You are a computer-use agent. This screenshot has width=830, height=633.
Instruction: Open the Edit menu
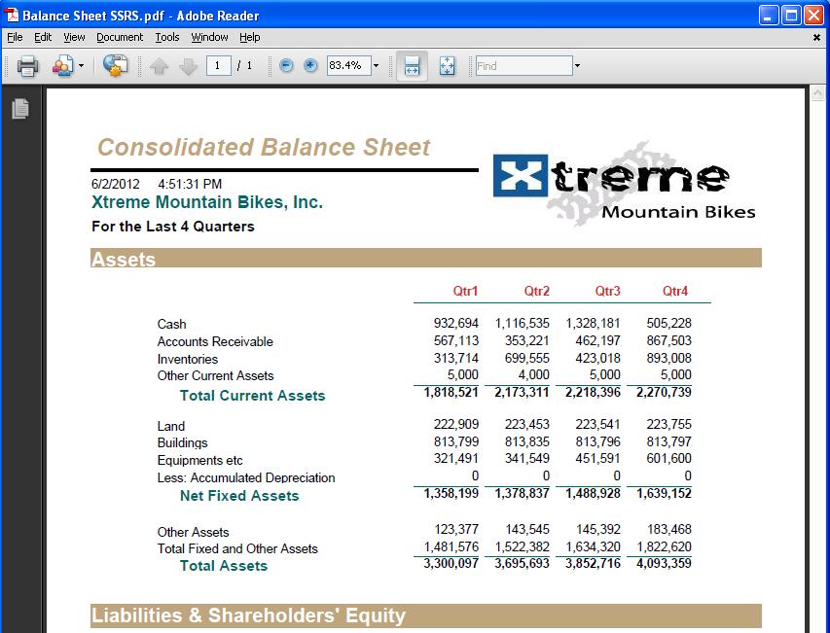(x=43, y=37)
